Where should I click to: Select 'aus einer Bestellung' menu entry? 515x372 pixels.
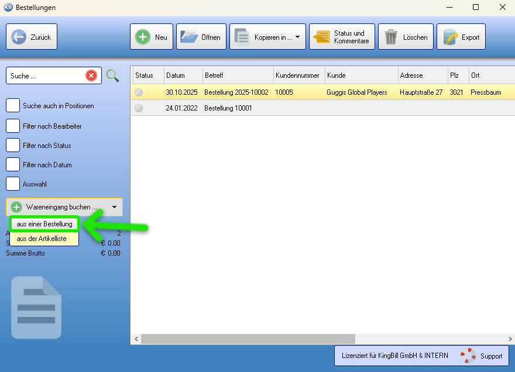44,224
